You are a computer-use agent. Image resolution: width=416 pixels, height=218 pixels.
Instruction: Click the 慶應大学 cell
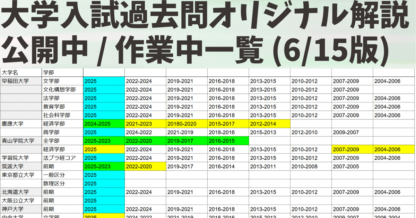click(x=21, y=124)
